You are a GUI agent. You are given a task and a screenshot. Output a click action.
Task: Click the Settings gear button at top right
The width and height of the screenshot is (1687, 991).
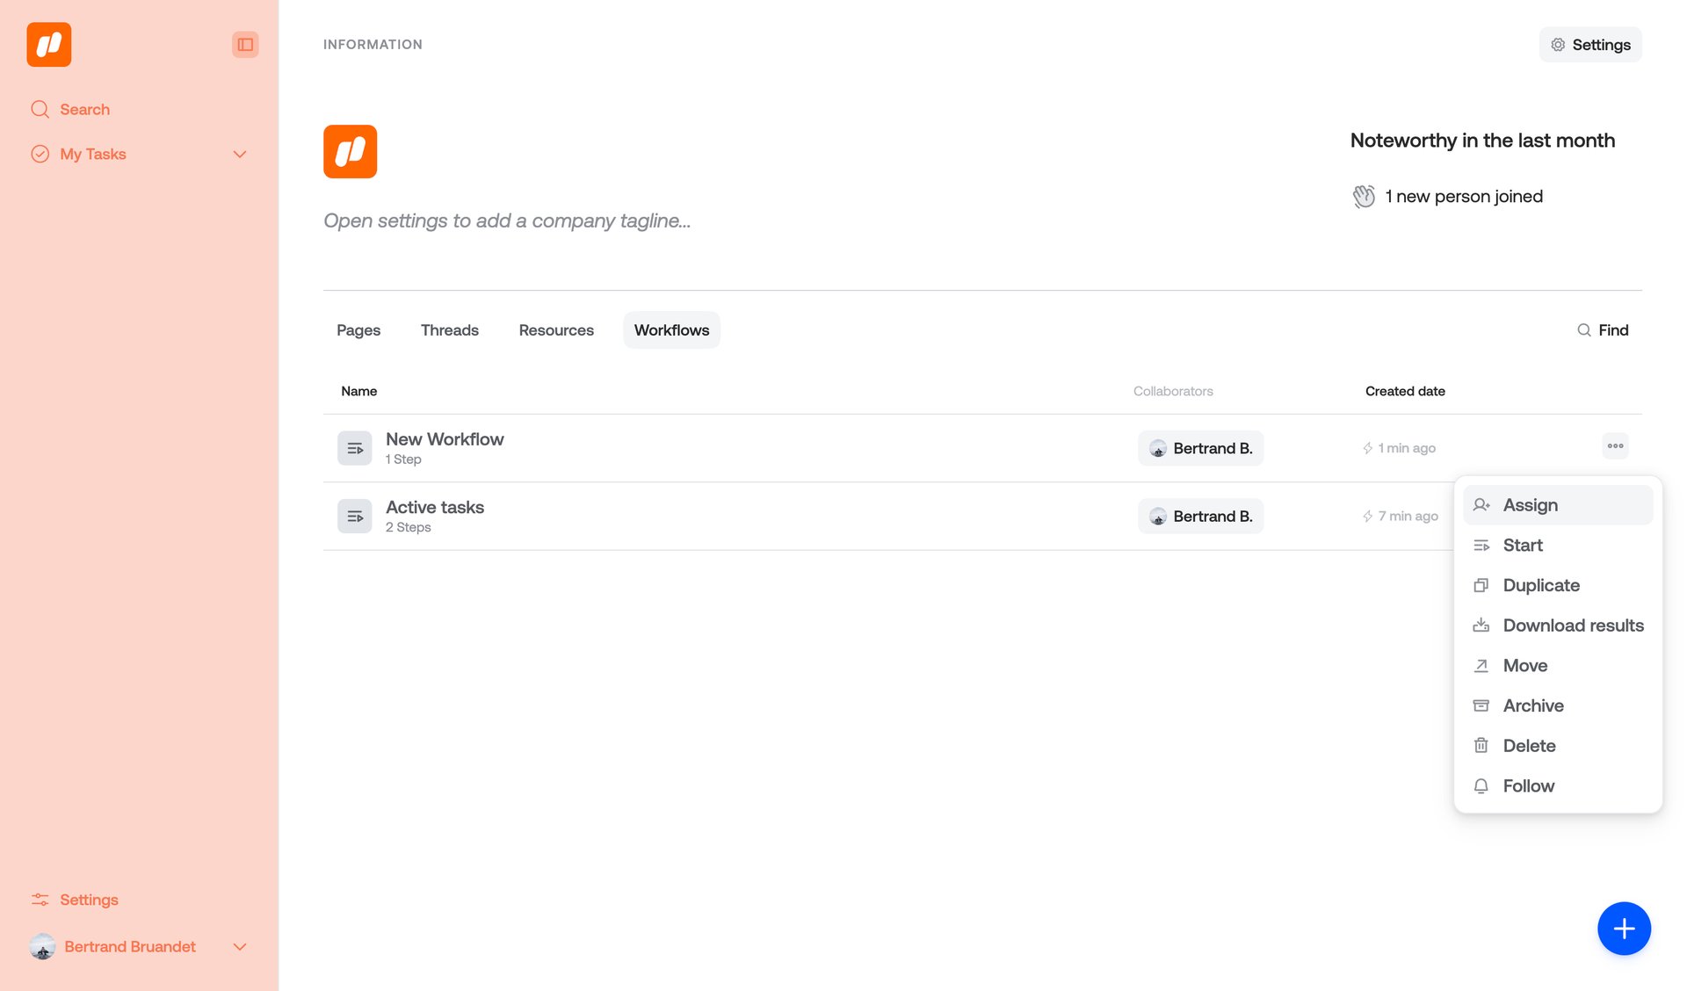point(1590,45)
